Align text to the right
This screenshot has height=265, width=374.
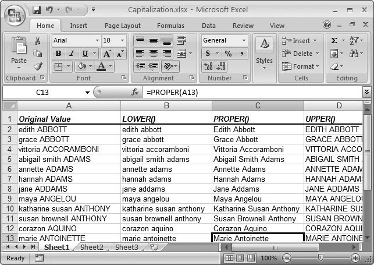[167, 54]
